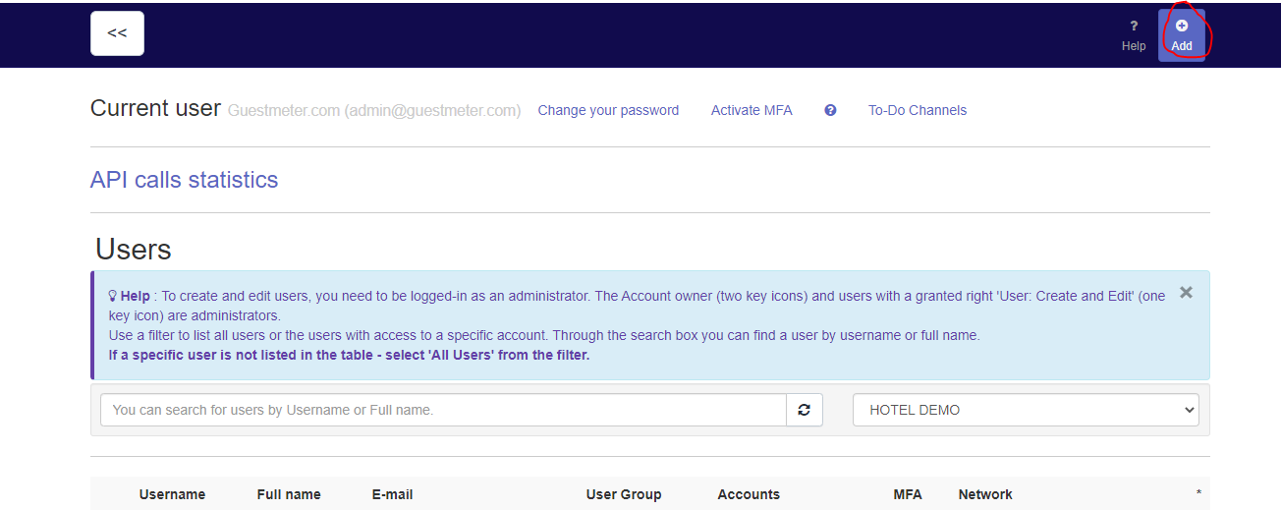1281x510 pixels.
Task: Click the blue question icon beside Activate MFA
Action: point(830,110)
